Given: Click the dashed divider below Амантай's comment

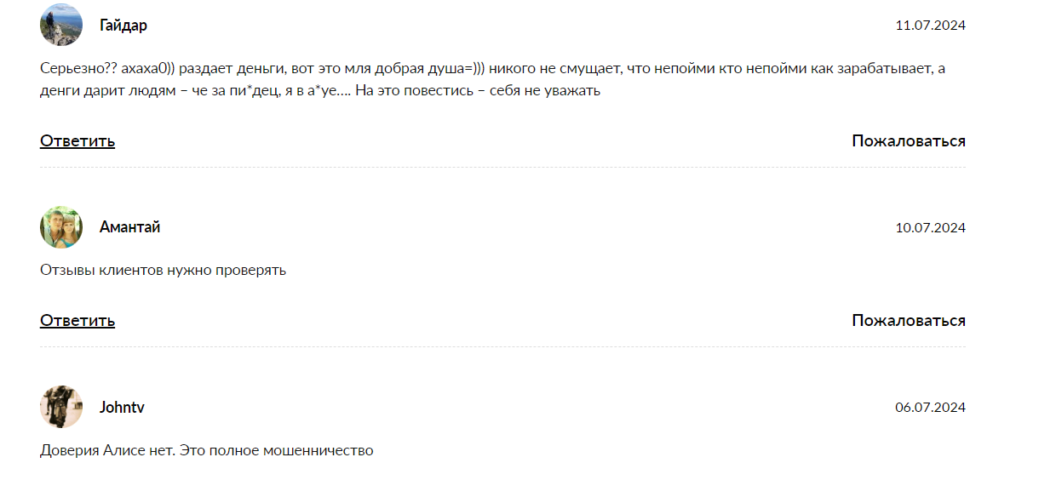Looking at the screenshot, I should 502,347.
